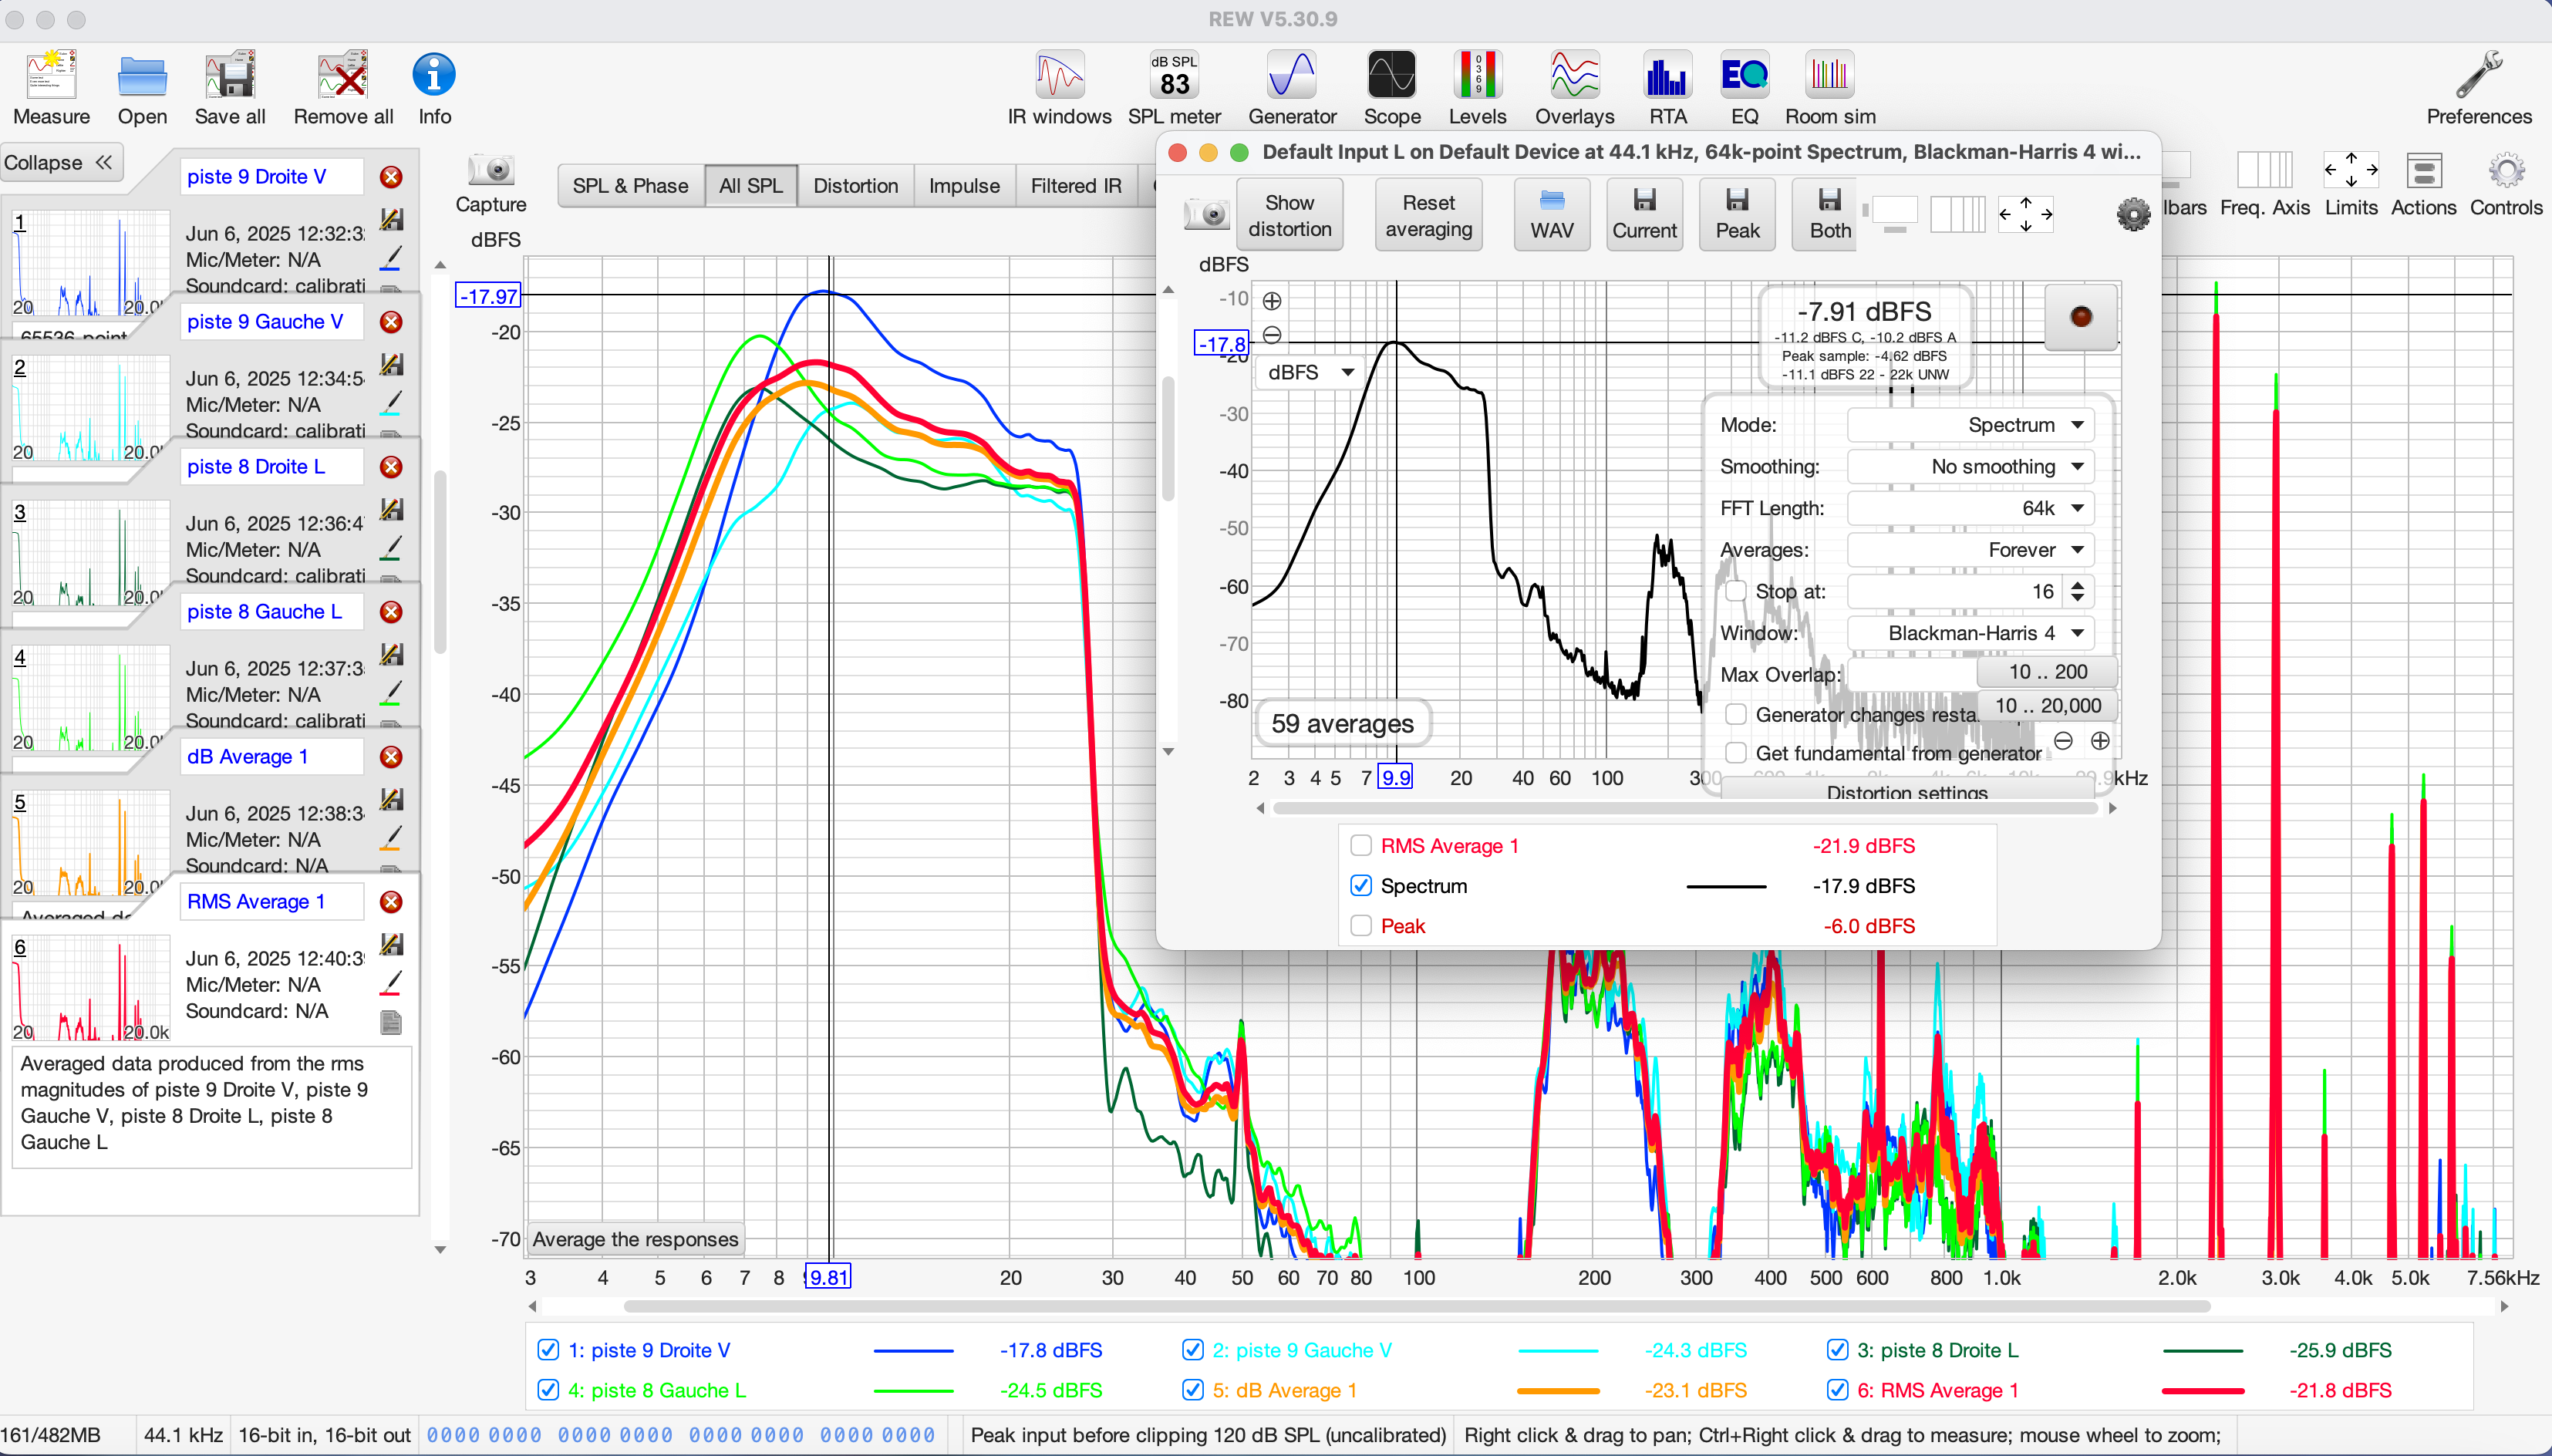Switch to the Distortion tab

(x=855, y=186)
